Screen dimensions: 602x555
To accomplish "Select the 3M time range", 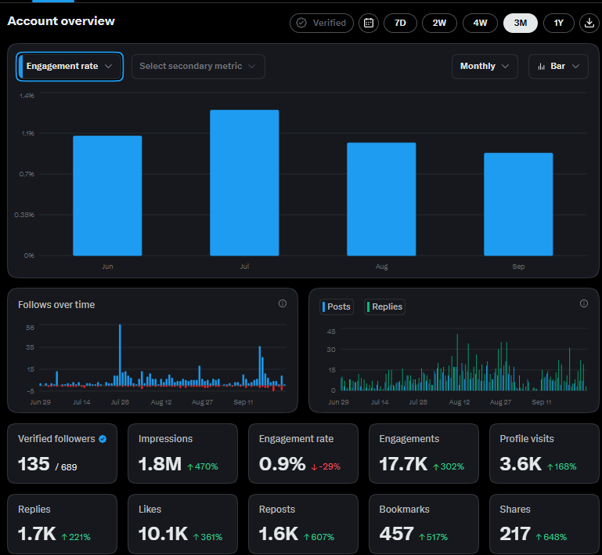I will tap(521, 23).
